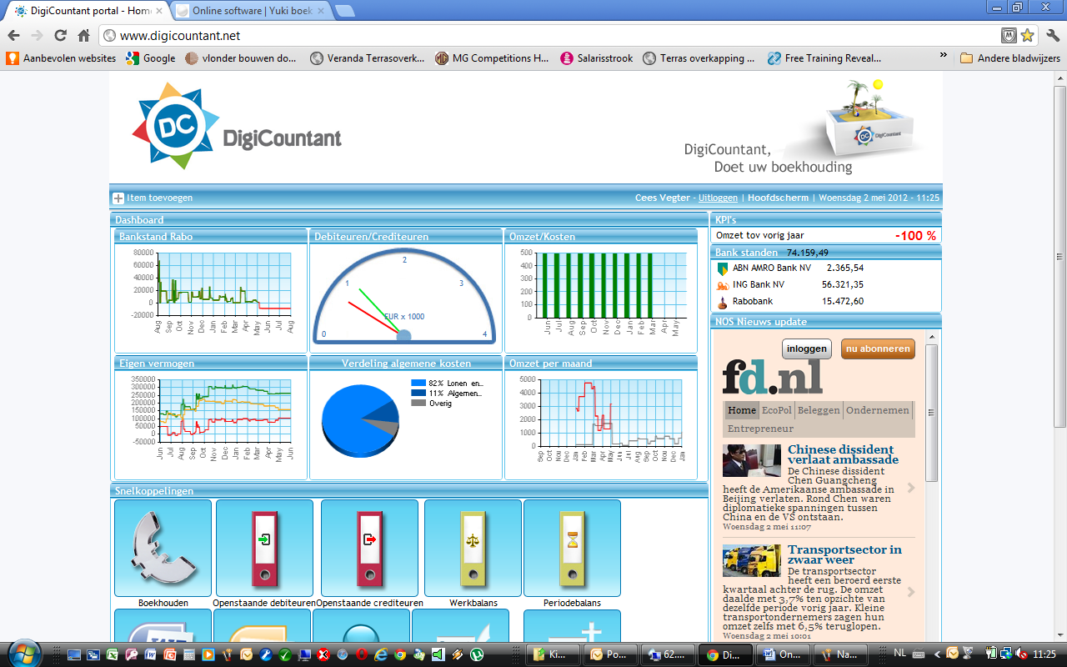Click the shield extension icon in address bar

[1009, 36]
